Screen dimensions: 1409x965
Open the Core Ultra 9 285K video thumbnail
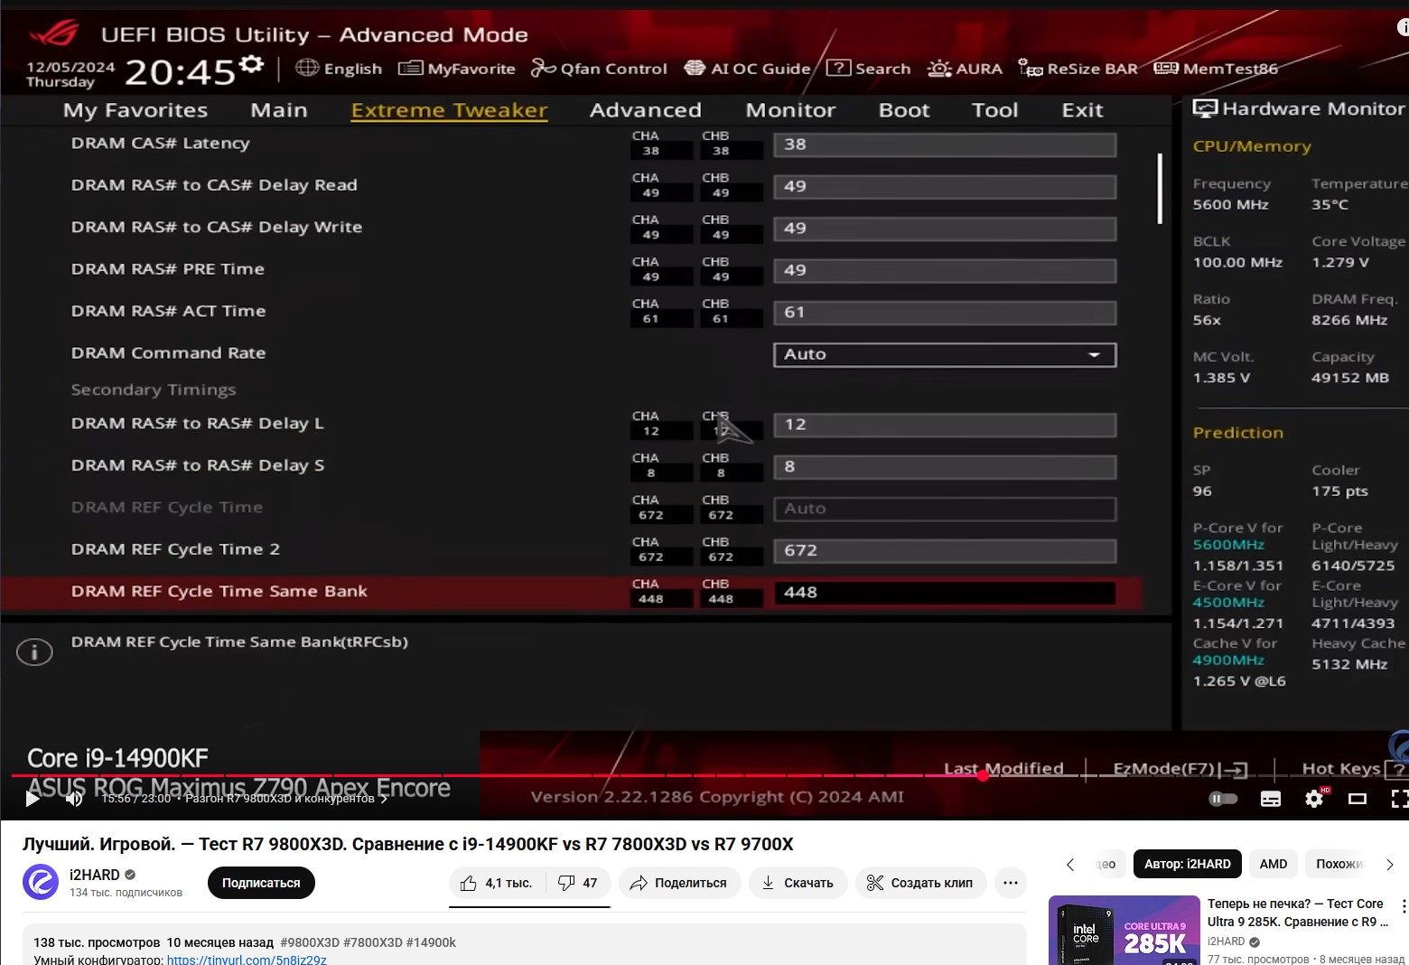click(1124, 930)
